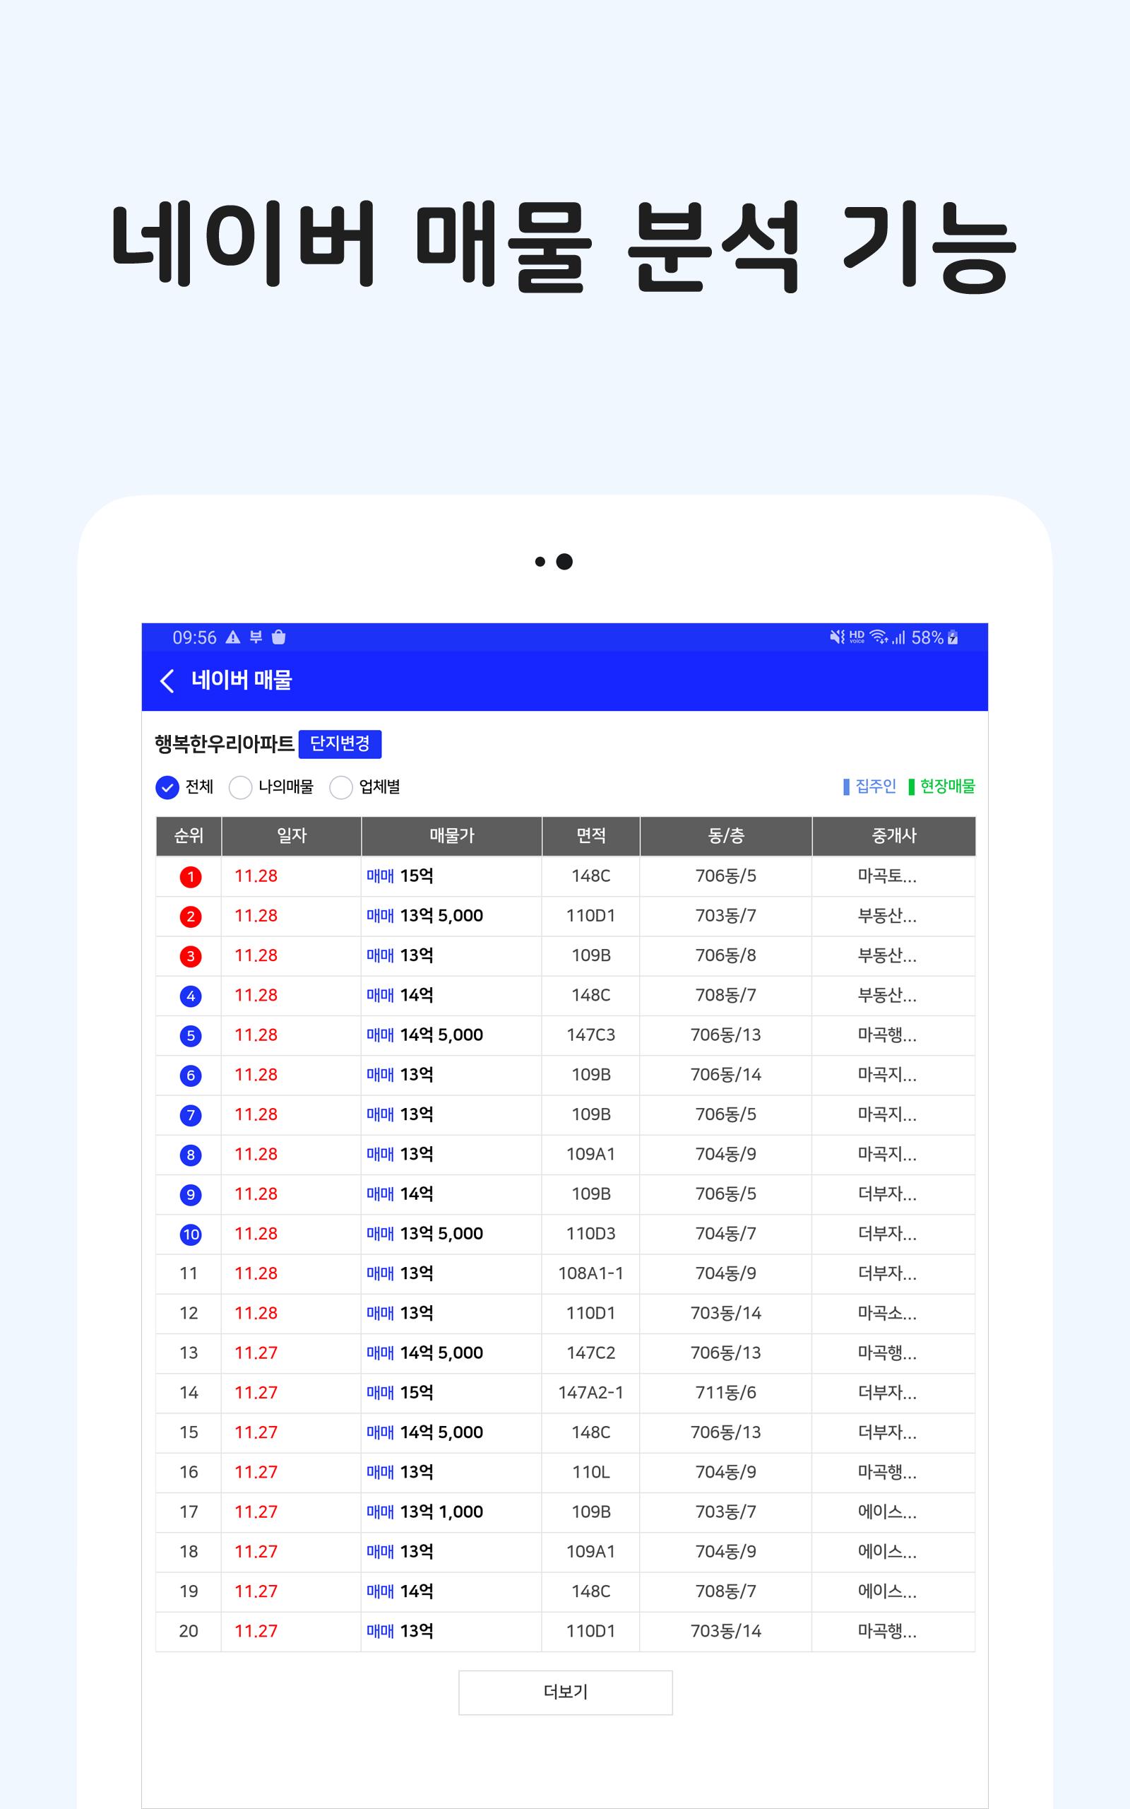Click 147C2 area cell in row 13

point(591,1353)
